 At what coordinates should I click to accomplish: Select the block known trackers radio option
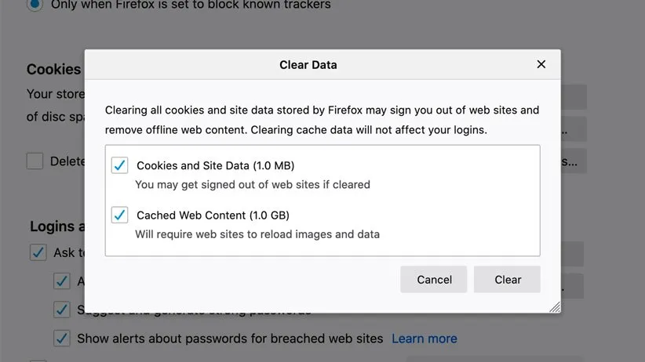(35, 5)
